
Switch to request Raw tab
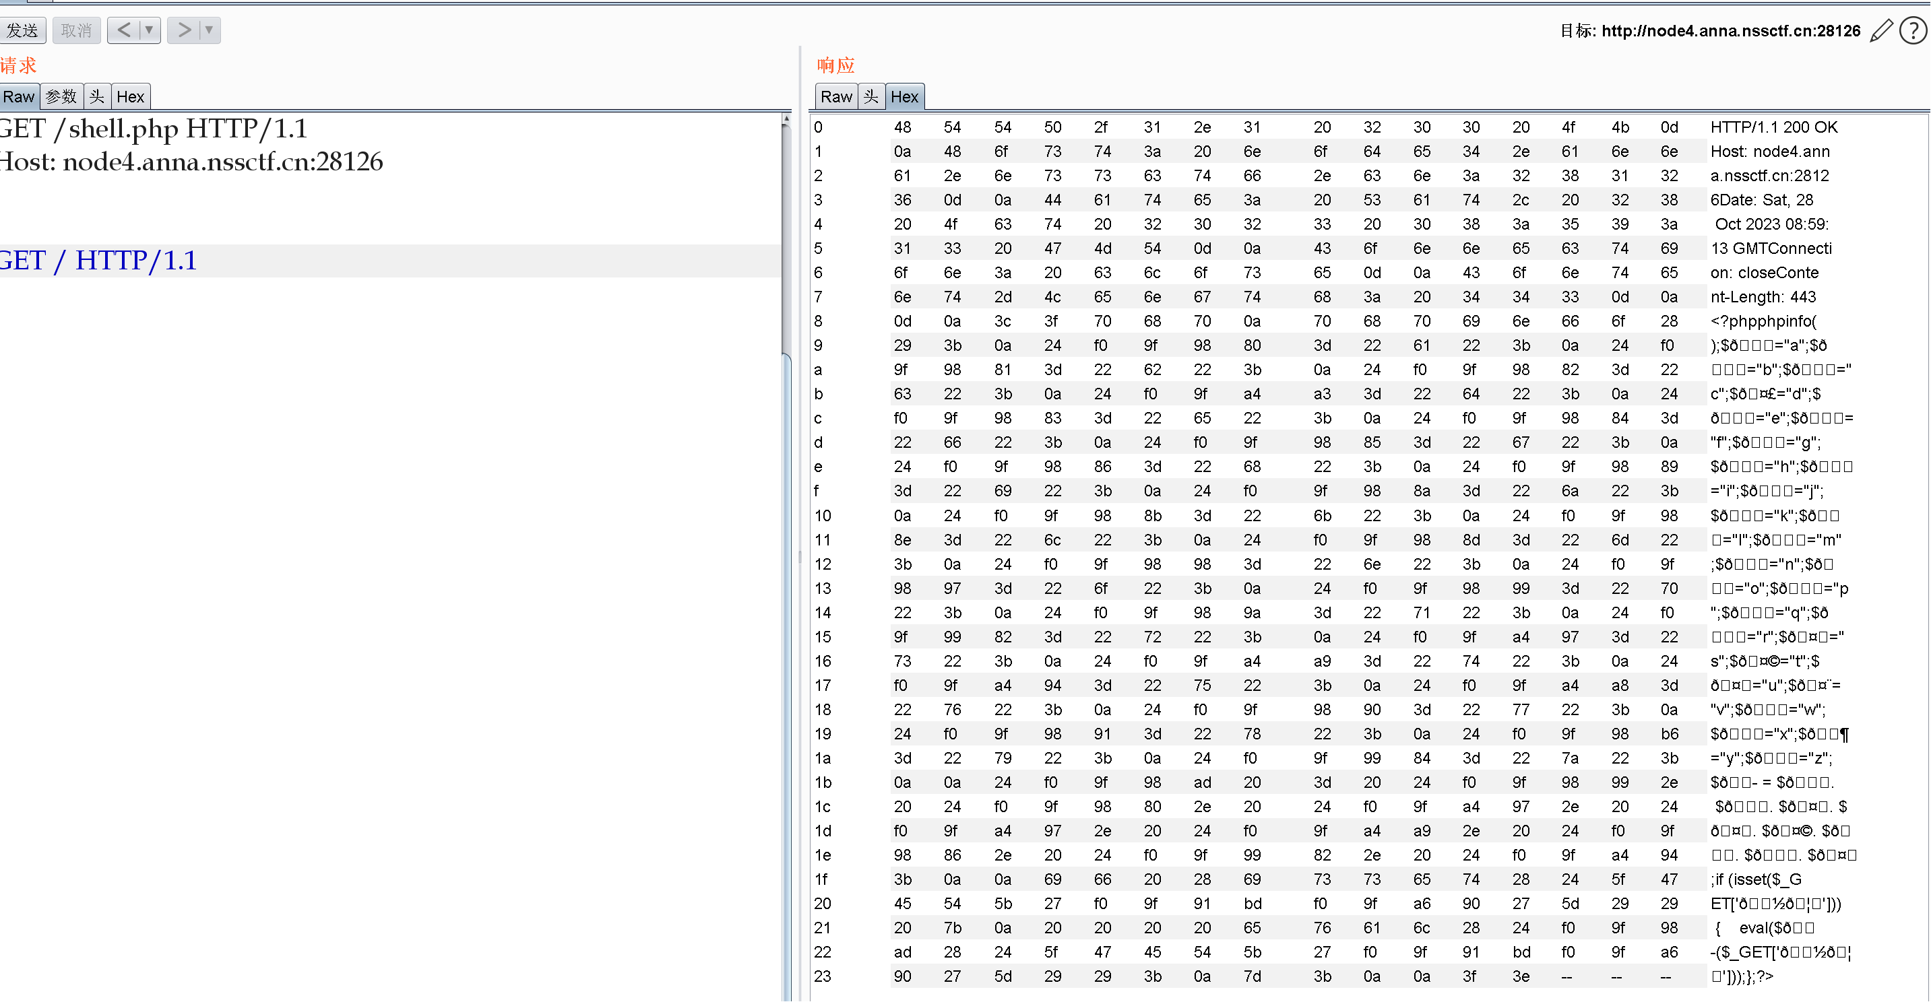tap(19, 97)
